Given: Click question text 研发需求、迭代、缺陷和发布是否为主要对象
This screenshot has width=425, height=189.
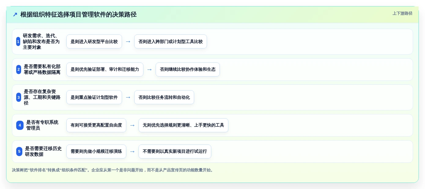Looking at the screenshot, I should pos(41,41).
